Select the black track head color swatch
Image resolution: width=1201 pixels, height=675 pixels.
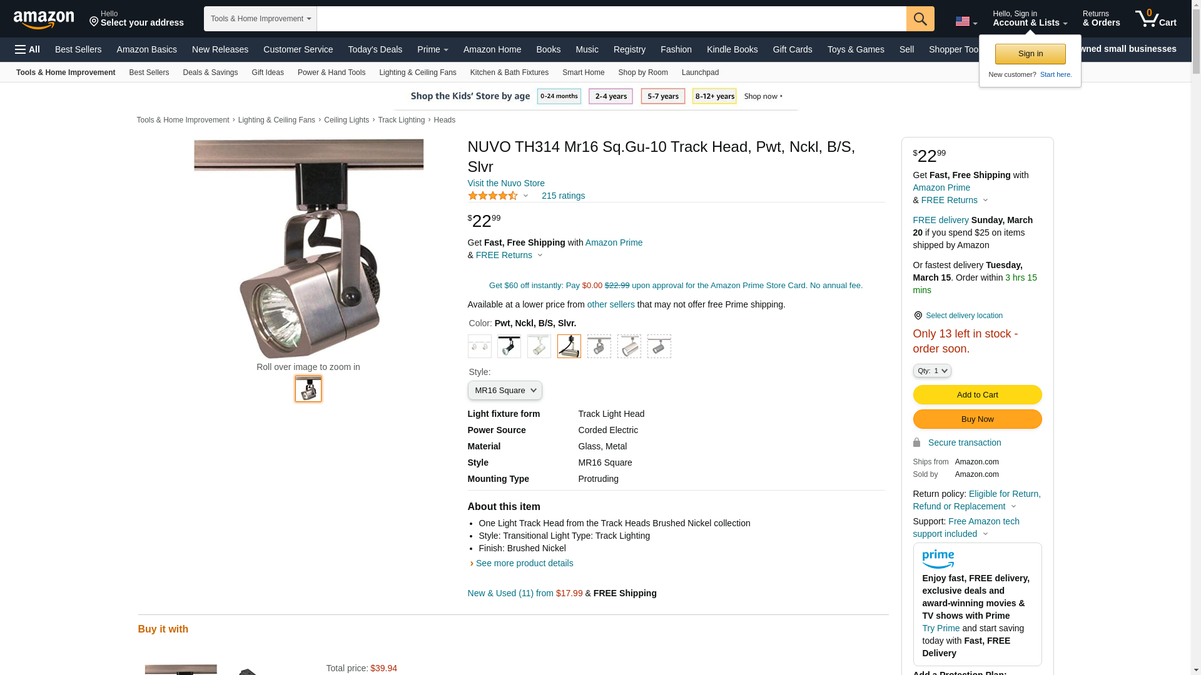tap(509, 346)
